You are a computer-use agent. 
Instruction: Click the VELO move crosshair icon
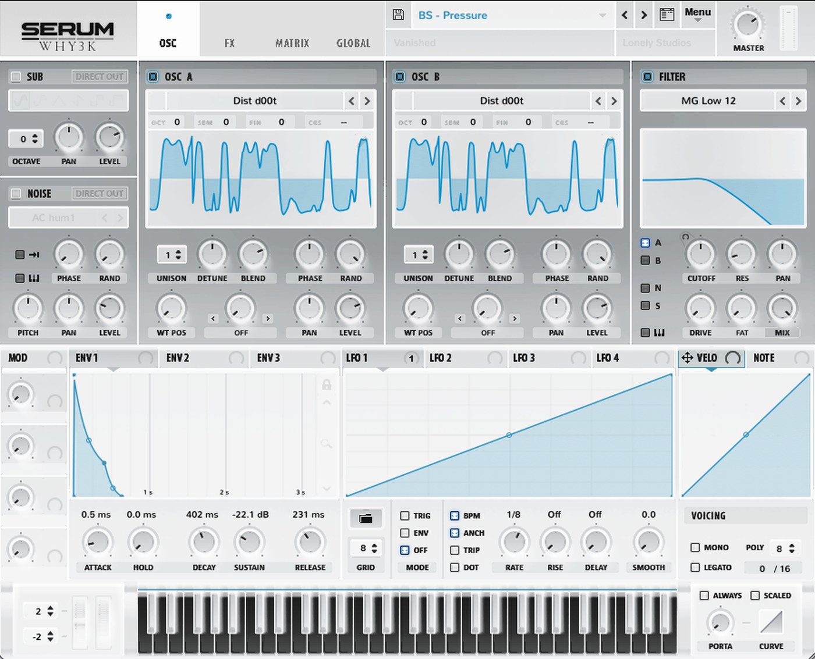pyautogui.click(x=688, y=358)
